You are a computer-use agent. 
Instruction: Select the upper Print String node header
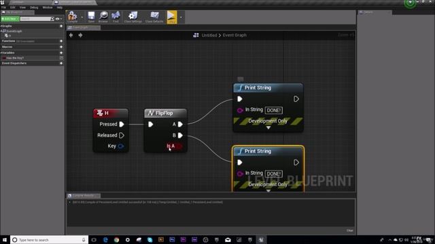[268, 87]
